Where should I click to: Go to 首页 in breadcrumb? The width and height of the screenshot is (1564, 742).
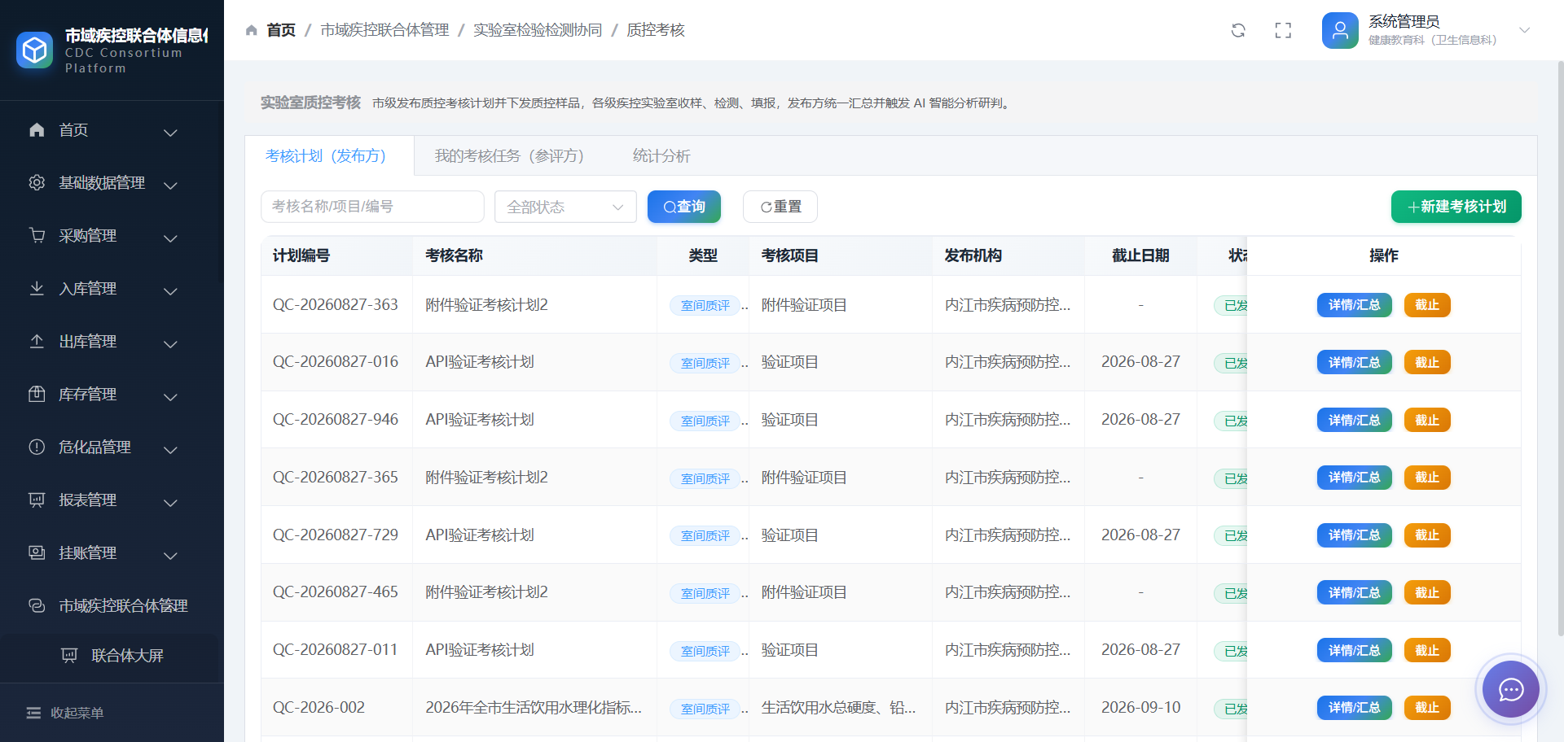tap(281, 30)
